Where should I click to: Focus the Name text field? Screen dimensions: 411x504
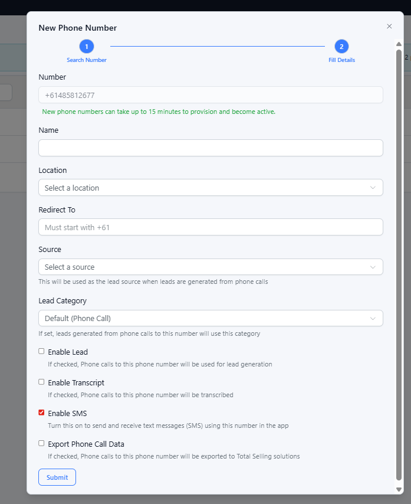(211, 148)
